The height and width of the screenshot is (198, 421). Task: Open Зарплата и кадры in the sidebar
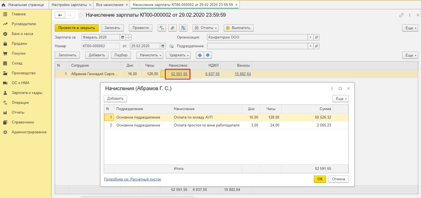[x=27, y=93]
